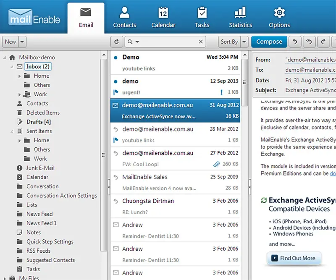Click the mailEnable logo

click(x=34, y=17)
